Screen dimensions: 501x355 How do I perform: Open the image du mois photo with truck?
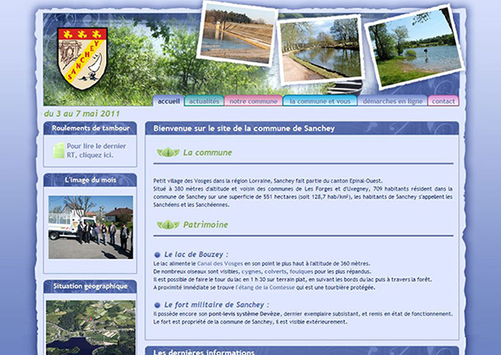(91, 227)
